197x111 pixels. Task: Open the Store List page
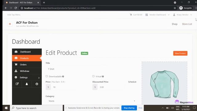tap(187, 24)
